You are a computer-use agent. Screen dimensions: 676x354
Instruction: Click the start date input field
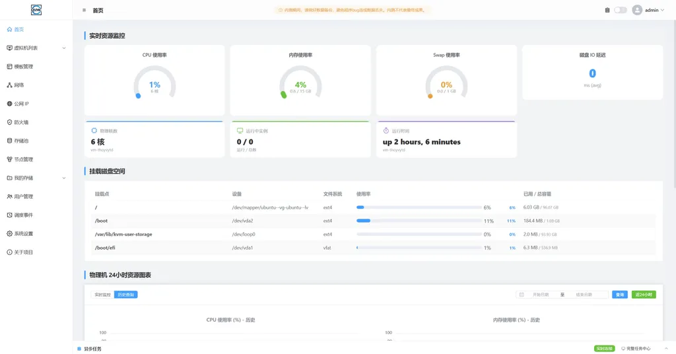click(x=541, y=295)
